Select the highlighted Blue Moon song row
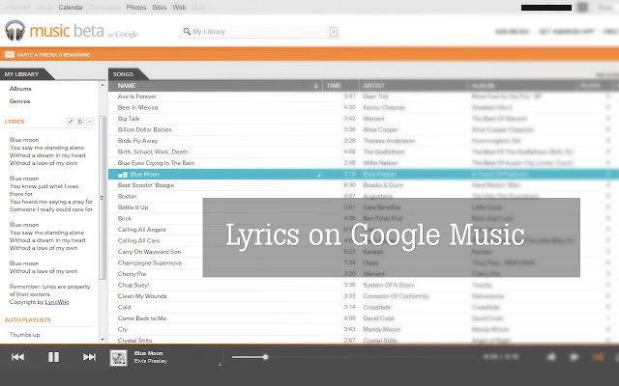Viewport: 619px width, 386px height. 364,174
